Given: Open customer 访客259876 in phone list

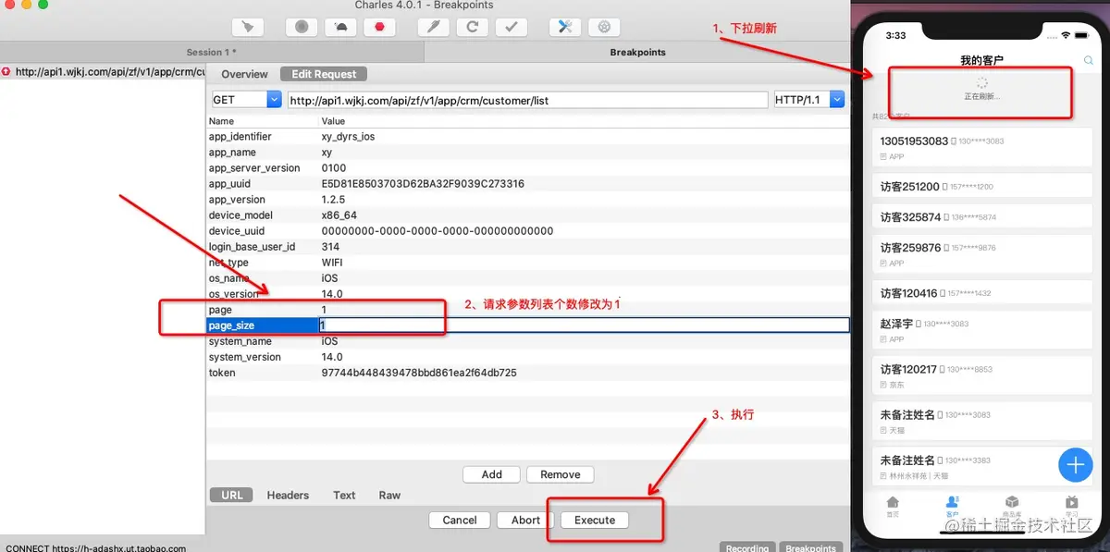Looking at the screenshot, I should (982, 254).
